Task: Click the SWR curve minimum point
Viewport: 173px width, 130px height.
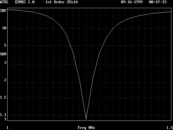Action: click(x=86, y=119)
